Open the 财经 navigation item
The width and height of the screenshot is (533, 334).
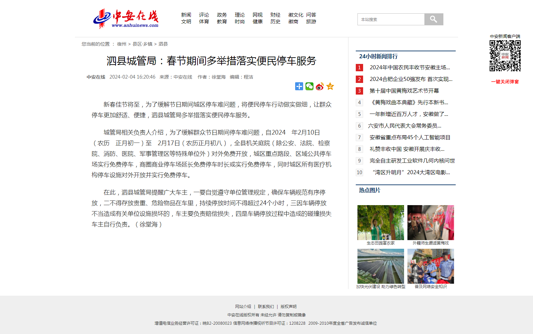point(275,15)
